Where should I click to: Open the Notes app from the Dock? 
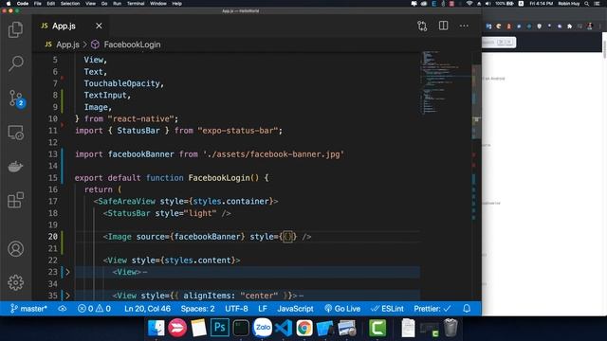[198, 328]
